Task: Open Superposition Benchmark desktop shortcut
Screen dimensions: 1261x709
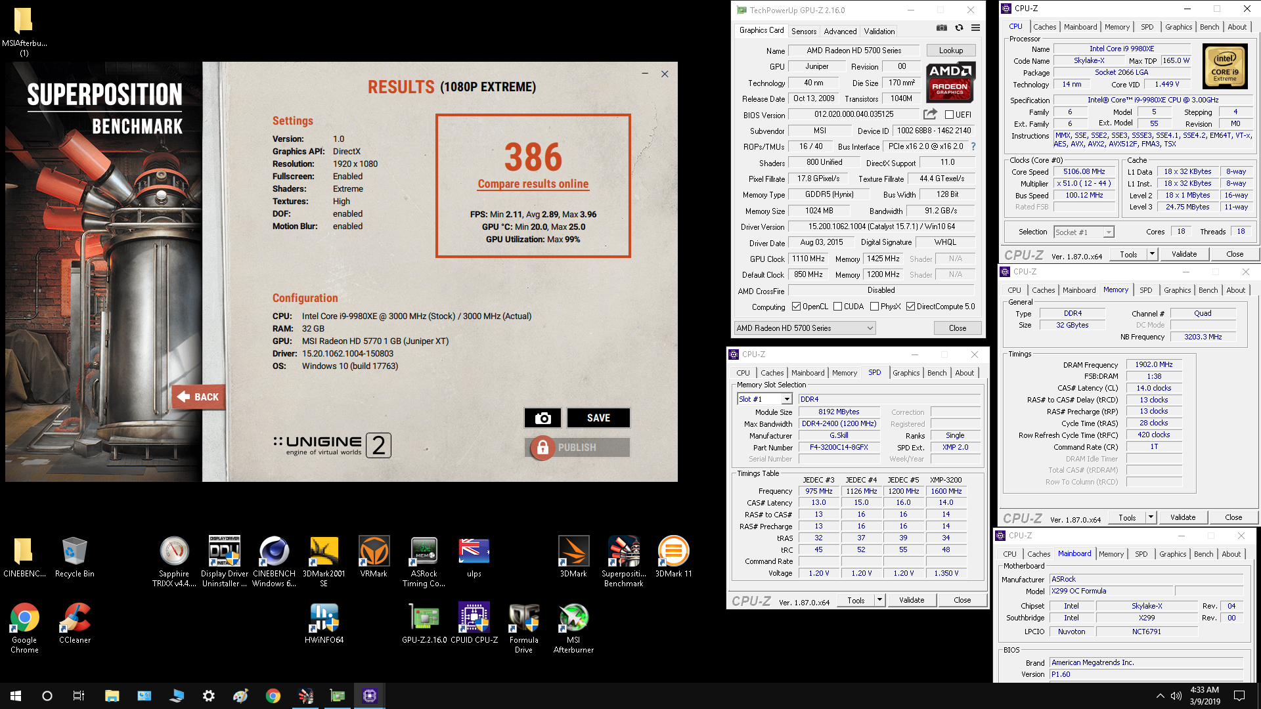Action: click(x=624, y=562)
